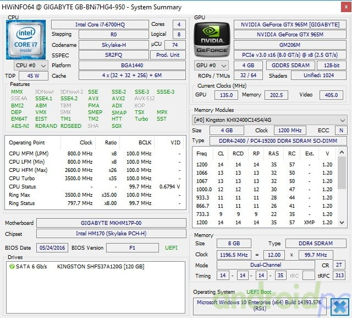Click the tRFC 313 field
The image size is (352, 318).
339,276
